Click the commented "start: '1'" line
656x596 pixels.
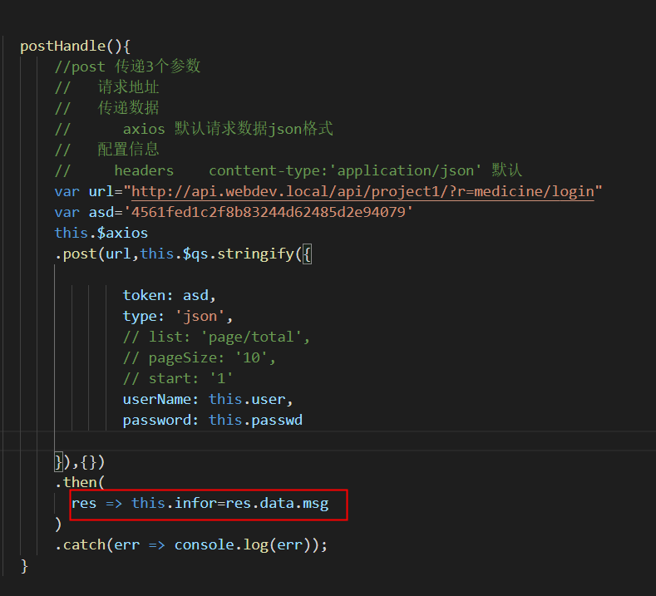(x=178, y=378)
